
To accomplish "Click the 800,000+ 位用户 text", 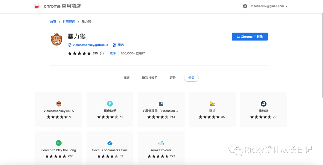I will pos(133,53).
